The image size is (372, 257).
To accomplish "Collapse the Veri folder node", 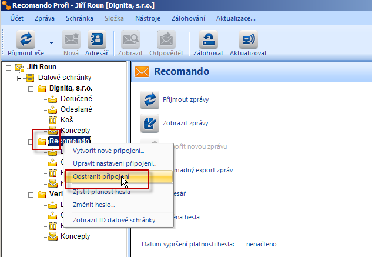I will [31, 195].
